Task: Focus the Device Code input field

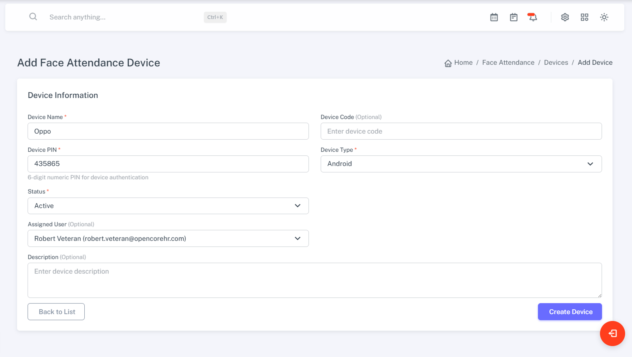Action: point(461,131)
